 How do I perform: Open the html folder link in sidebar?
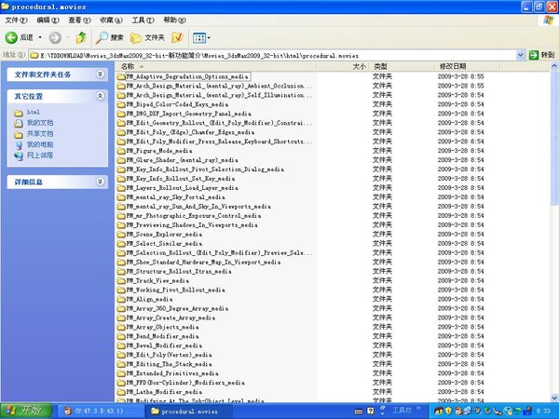pos(33,112)
